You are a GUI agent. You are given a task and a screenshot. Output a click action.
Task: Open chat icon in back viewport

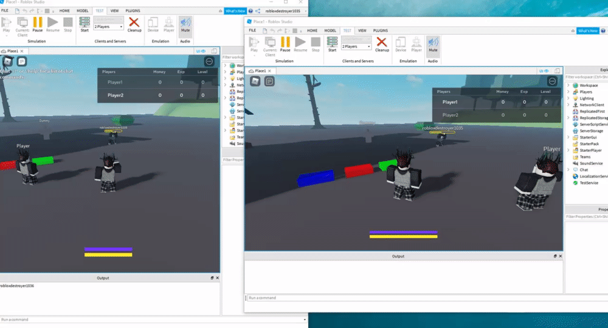tap(22, 61)
